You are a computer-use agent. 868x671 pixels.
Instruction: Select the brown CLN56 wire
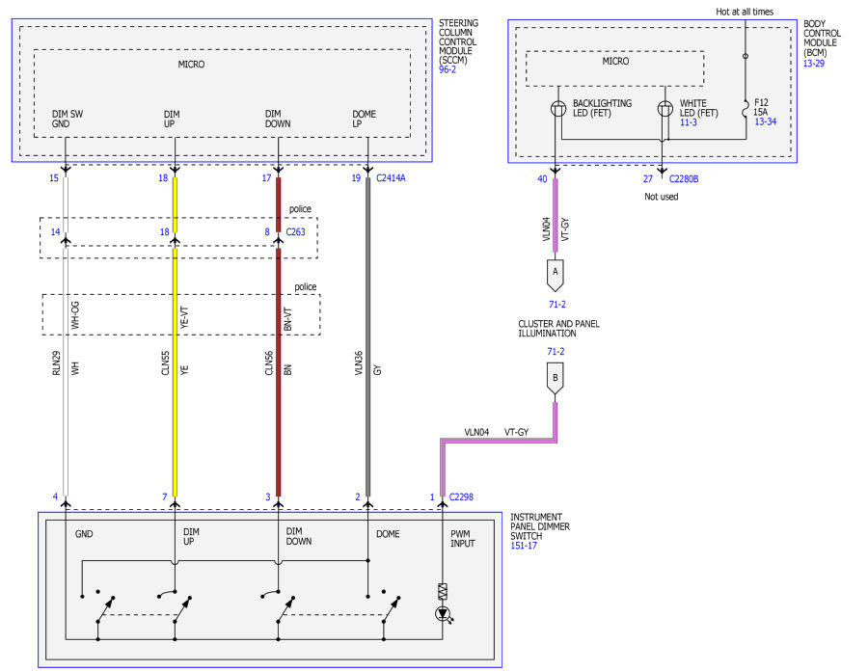pos(279,337)
